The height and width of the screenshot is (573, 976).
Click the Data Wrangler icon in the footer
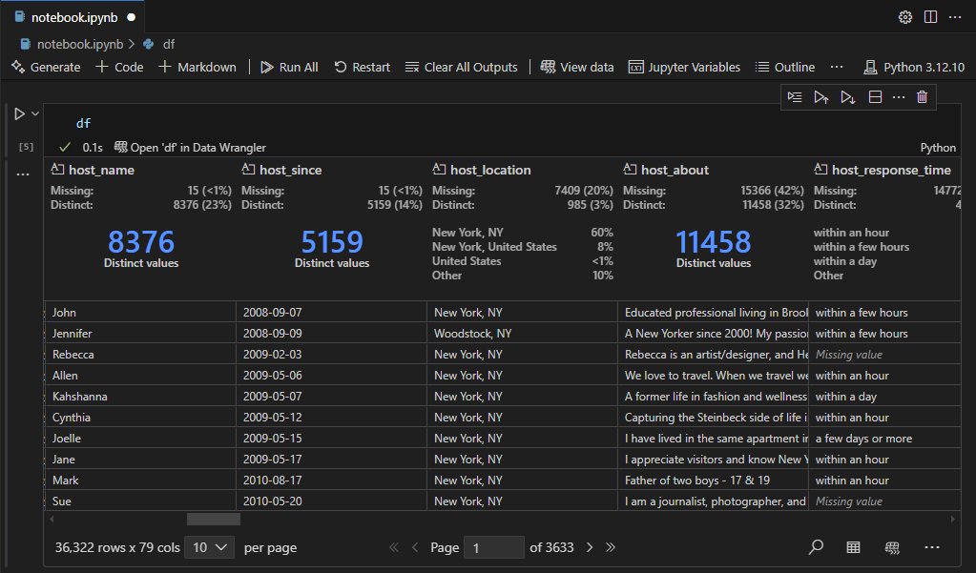(x=892, y=547)
